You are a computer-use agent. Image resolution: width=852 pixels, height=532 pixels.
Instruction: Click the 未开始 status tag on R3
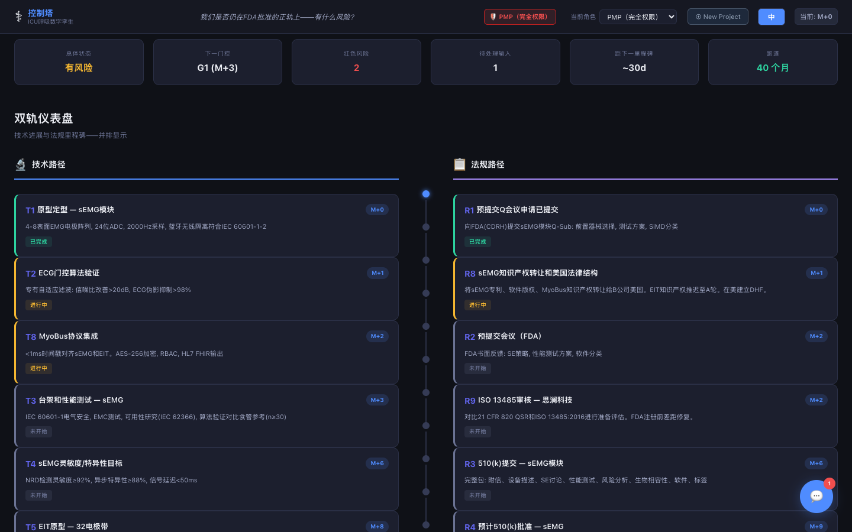(x=477, y=495)
